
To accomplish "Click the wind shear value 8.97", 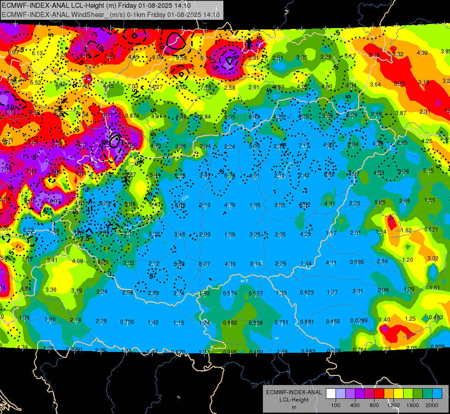I will click(55, 201).
